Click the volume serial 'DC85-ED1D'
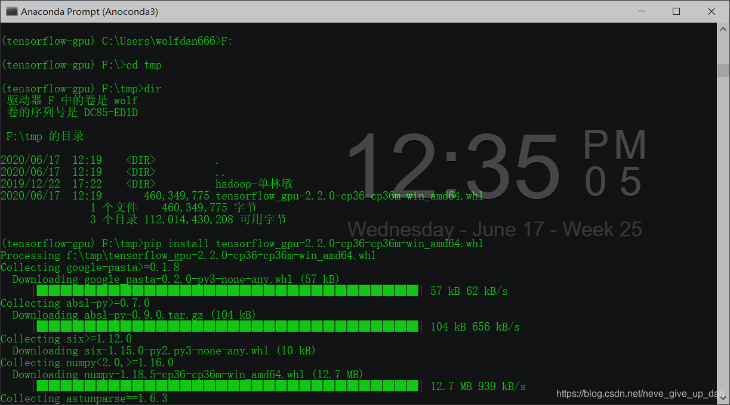This screenshot has width=730, height=405. tap(111, 113)
